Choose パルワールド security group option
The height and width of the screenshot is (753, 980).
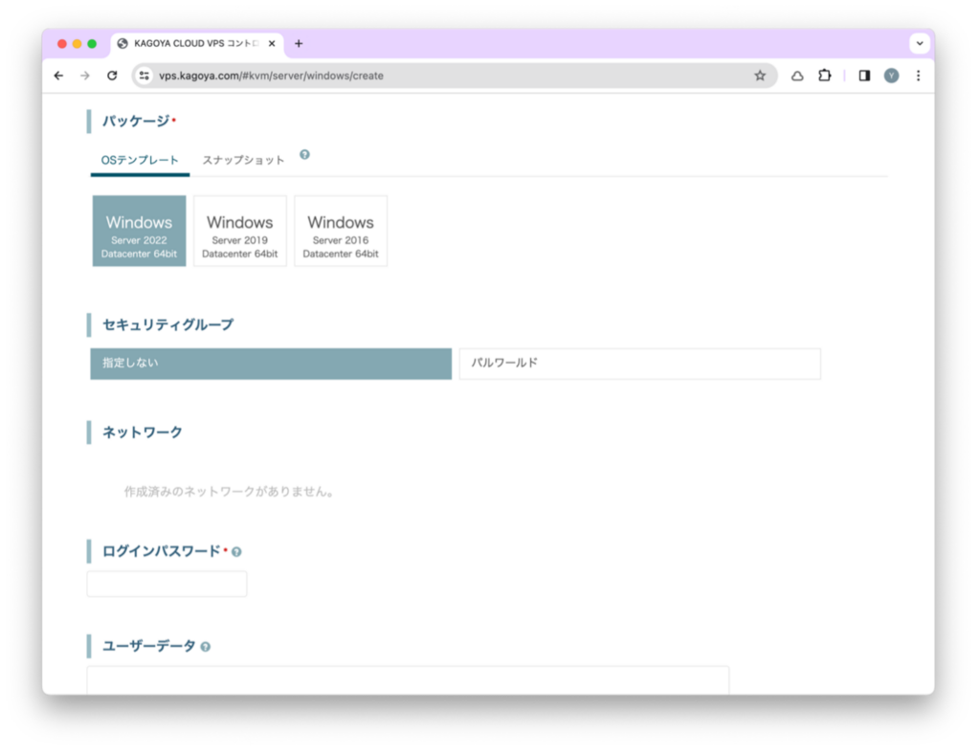[639, 364]
